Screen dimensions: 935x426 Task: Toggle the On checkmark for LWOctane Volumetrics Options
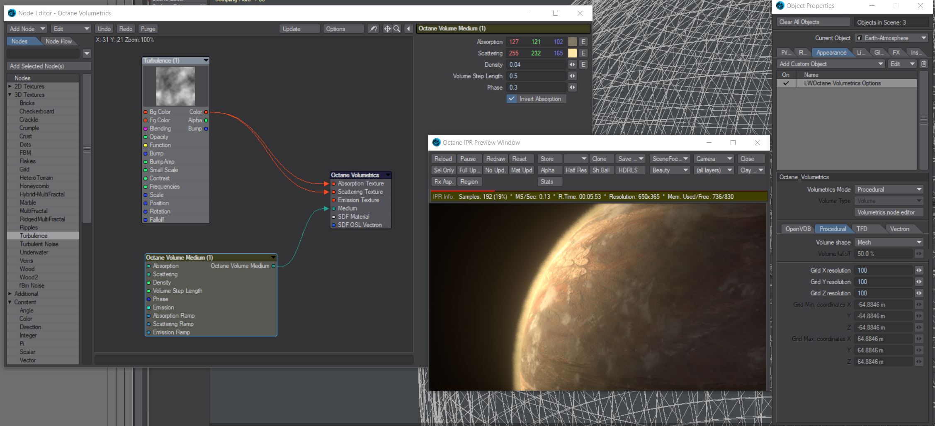pos(786,83)
